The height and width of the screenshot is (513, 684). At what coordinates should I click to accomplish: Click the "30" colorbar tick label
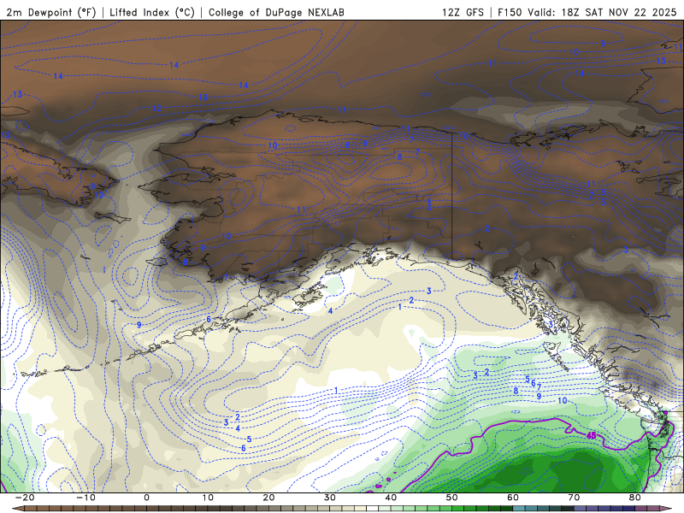330,498
